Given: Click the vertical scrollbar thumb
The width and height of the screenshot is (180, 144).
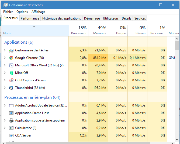Looking at the screenshot, I should pyautogui.click(x=177, y=46).
